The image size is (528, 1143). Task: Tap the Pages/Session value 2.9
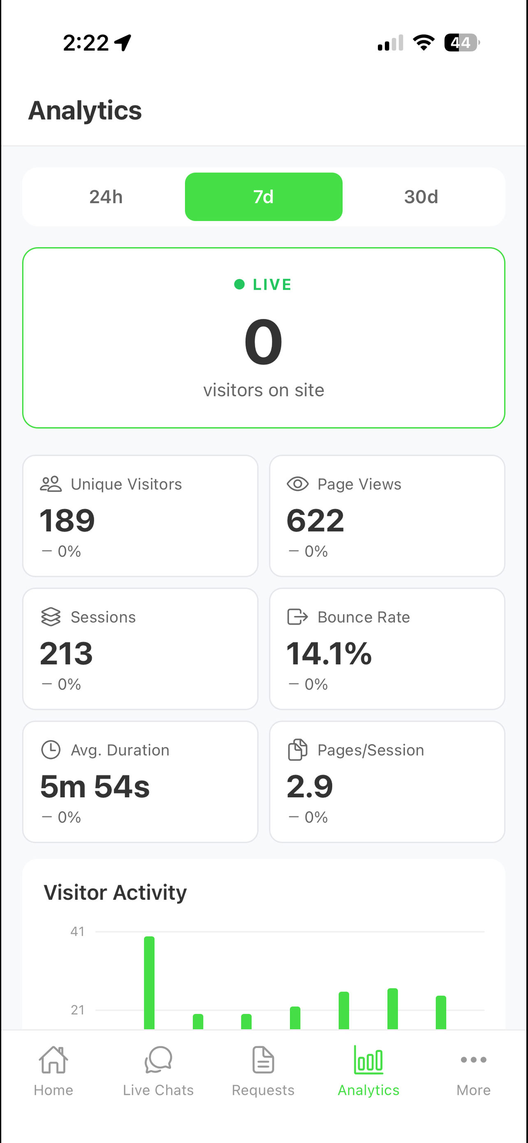point(310,786)
